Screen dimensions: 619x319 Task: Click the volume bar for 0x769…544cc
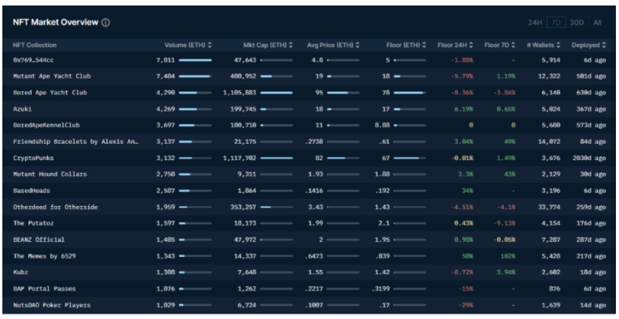click(196, 60)
